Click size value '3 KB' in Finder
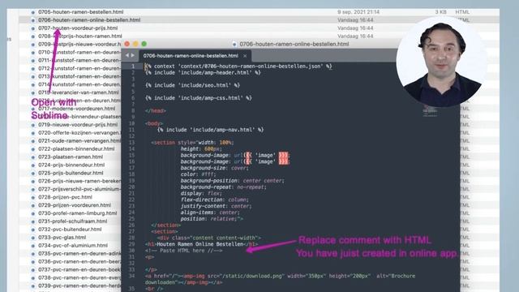 pyautogui.click(x=440, y=12)
